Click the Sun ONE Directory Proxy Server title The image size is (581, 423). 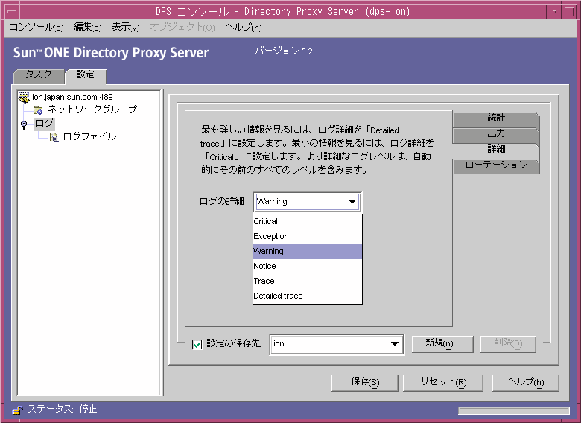111,53
